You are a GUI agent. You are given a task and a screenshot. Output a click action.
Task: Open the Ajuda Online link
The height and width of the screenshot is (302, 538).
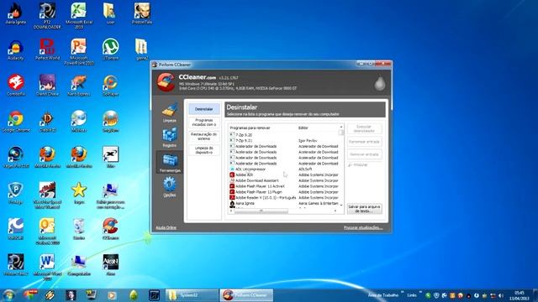(166, 227)
